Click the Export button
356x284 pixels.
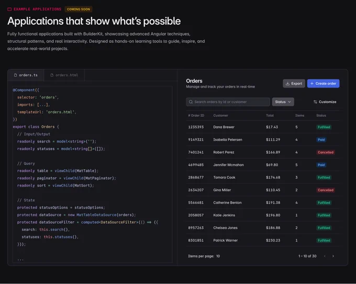[294, 83]
